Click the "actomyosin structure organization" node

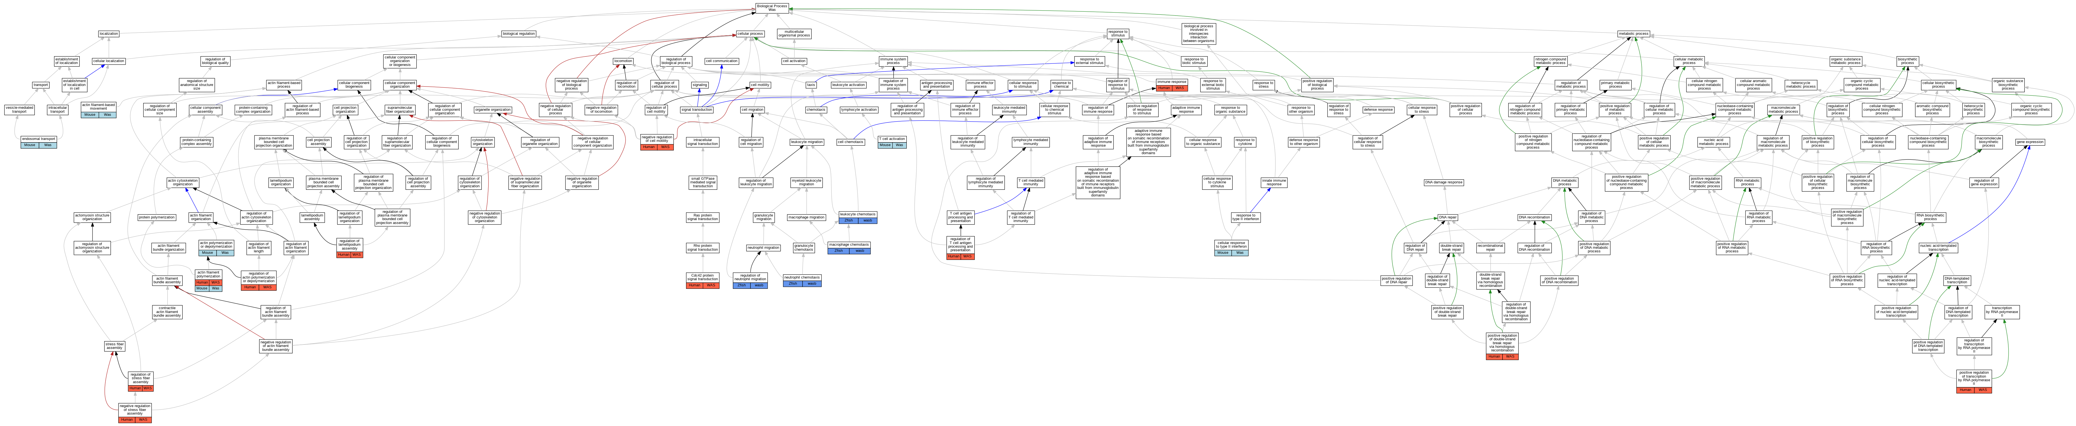[x=92, y=217]
